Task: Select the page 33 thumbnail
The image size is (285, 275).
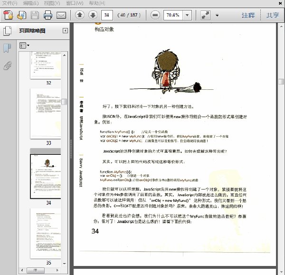Action: (x=46, y=114)
